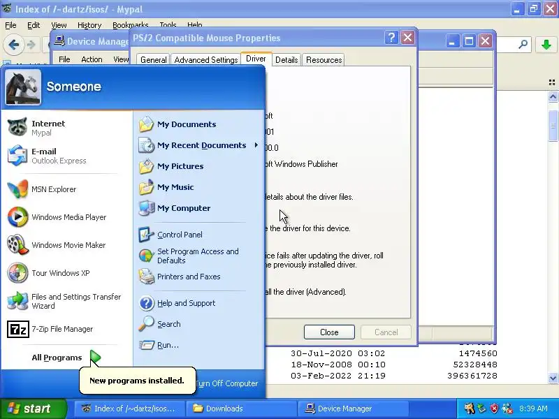Switch to Device Manager taskbar button
Image resolution: width=559 pixels, height=419 pixels.
point(353,409)
